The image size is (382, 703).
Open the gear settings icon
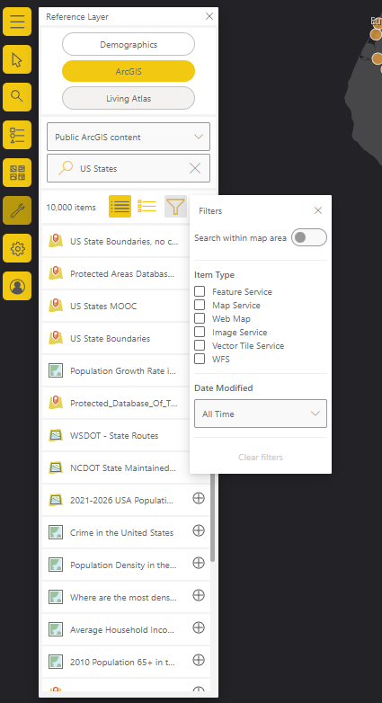pyautogui.click(x=17, y=248)
